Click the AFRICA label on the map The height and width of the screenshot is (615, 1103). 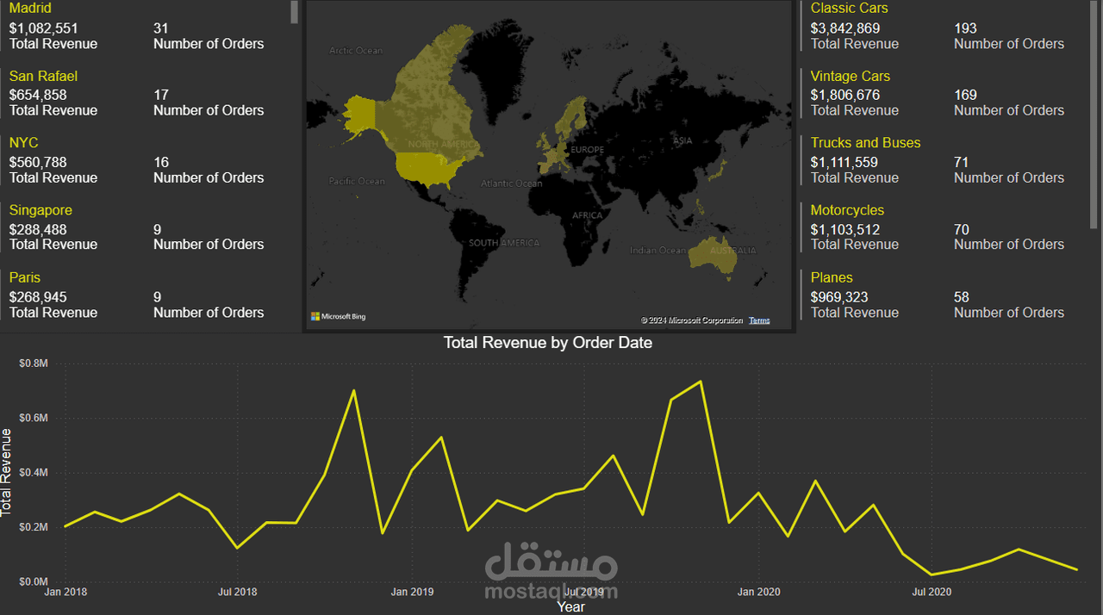(x=587, y=215)
